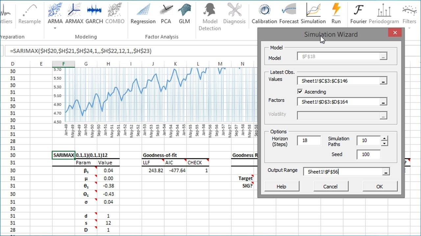Select s value 12 cell
The width and height of the screenshot is (421, 236).
coord(108,223)
